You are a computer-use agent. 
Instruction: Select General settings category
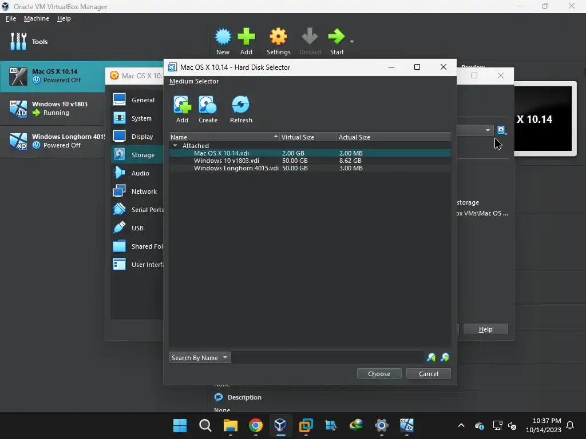click(x=137, y=99)
